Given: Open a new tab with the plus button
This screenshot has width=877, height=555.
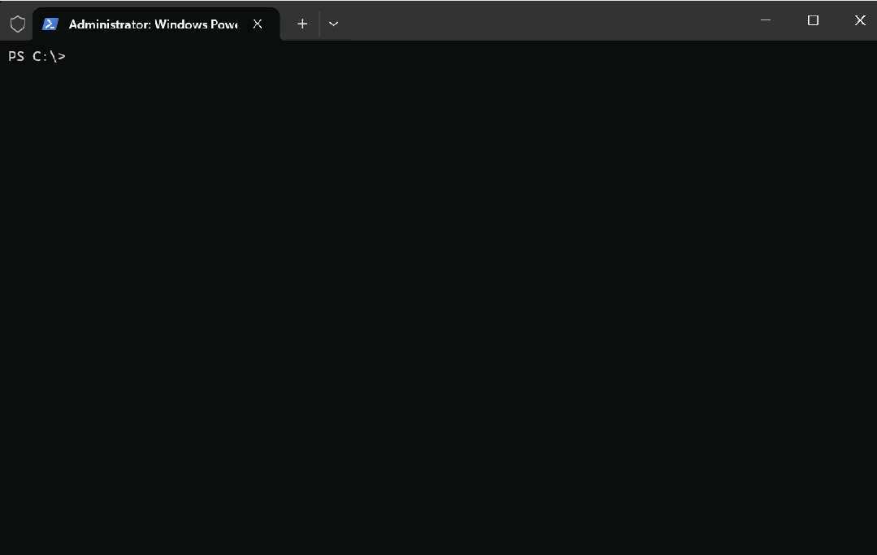Looking at the screenshot, I should 302,24.
